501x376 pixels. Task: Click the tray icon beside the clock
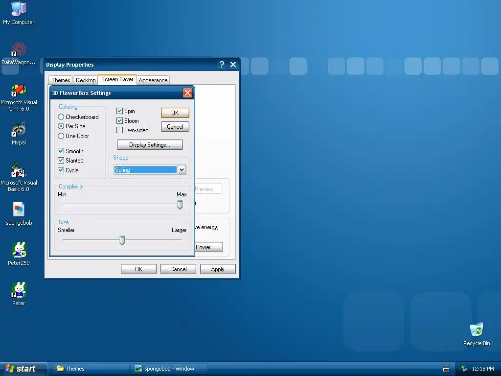464,369
